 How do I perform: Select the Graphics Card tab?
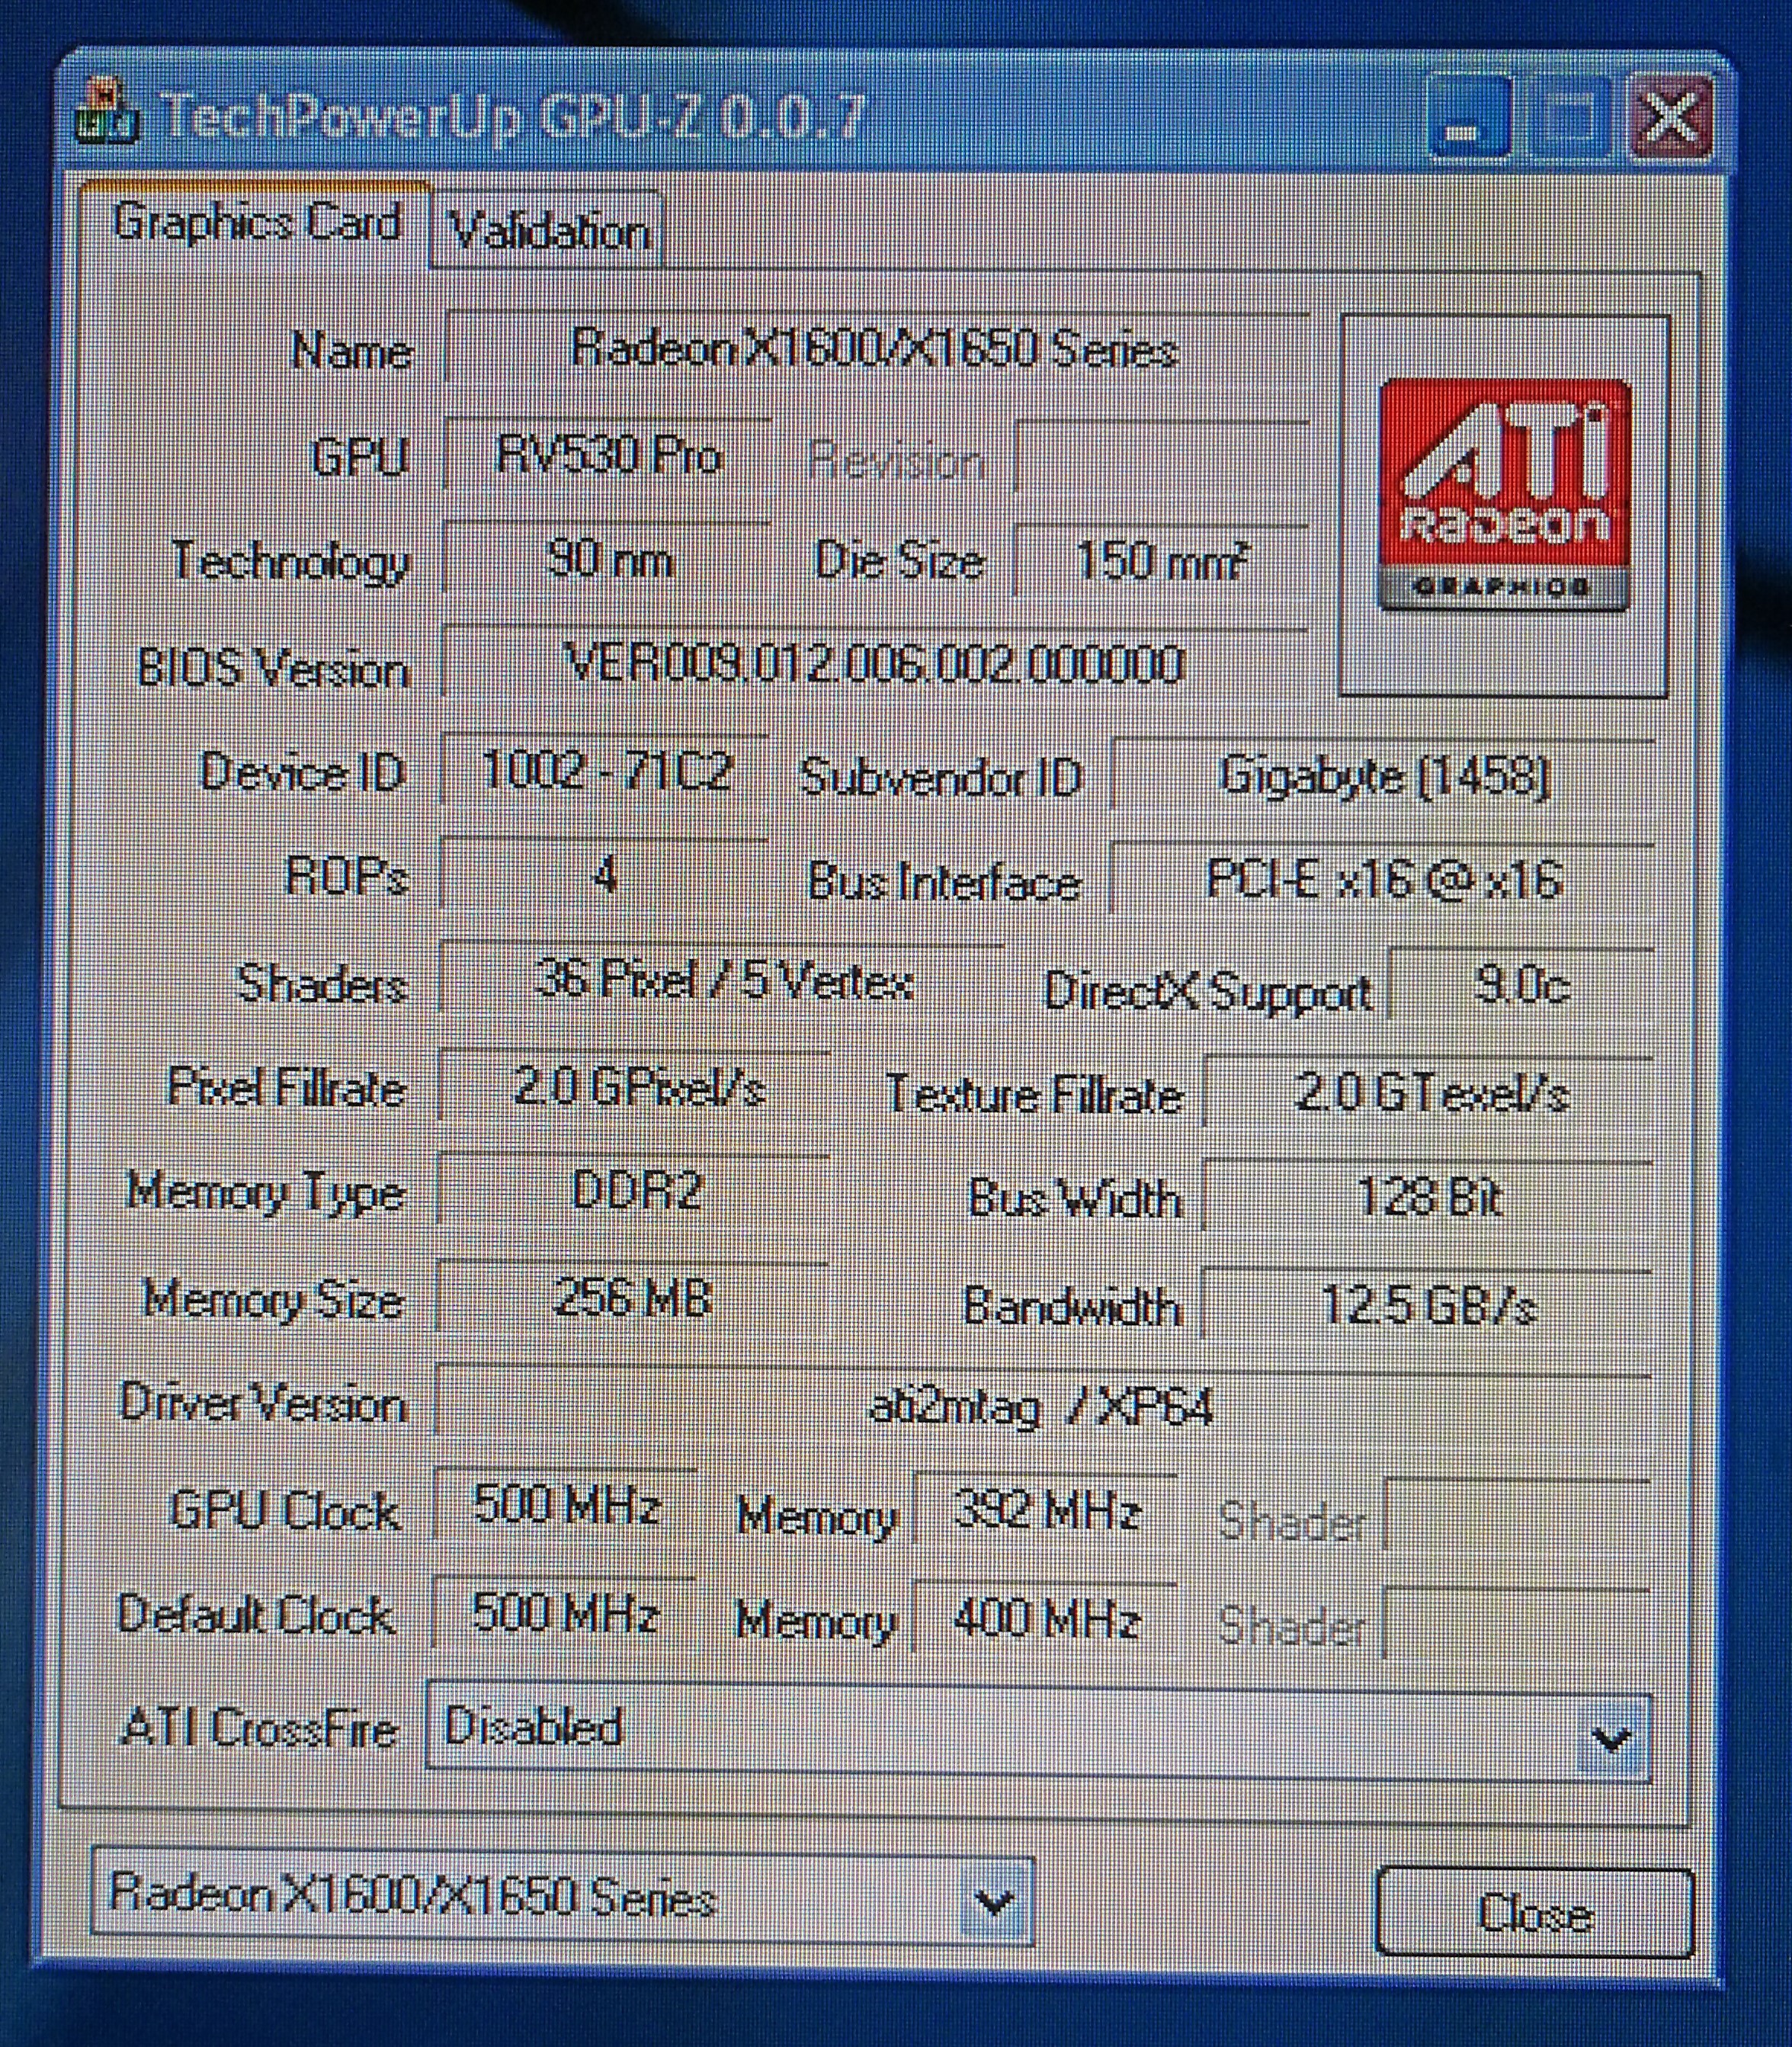tap(256, 222)
